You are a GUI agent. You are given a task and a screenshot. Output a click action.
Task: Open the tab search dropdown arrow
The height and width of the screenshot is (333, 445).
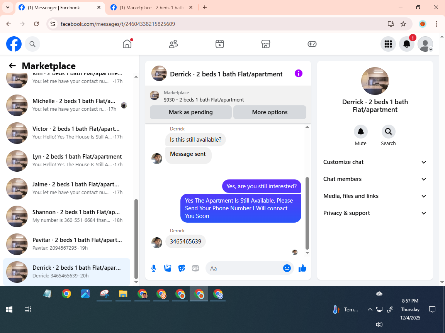coord(8,8)
